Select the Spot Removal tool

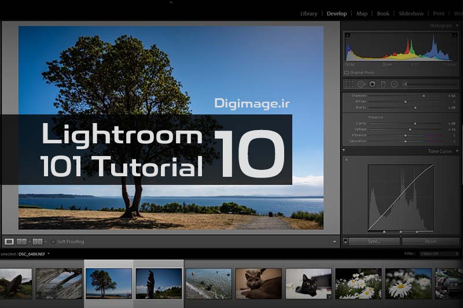pos(361,84)
